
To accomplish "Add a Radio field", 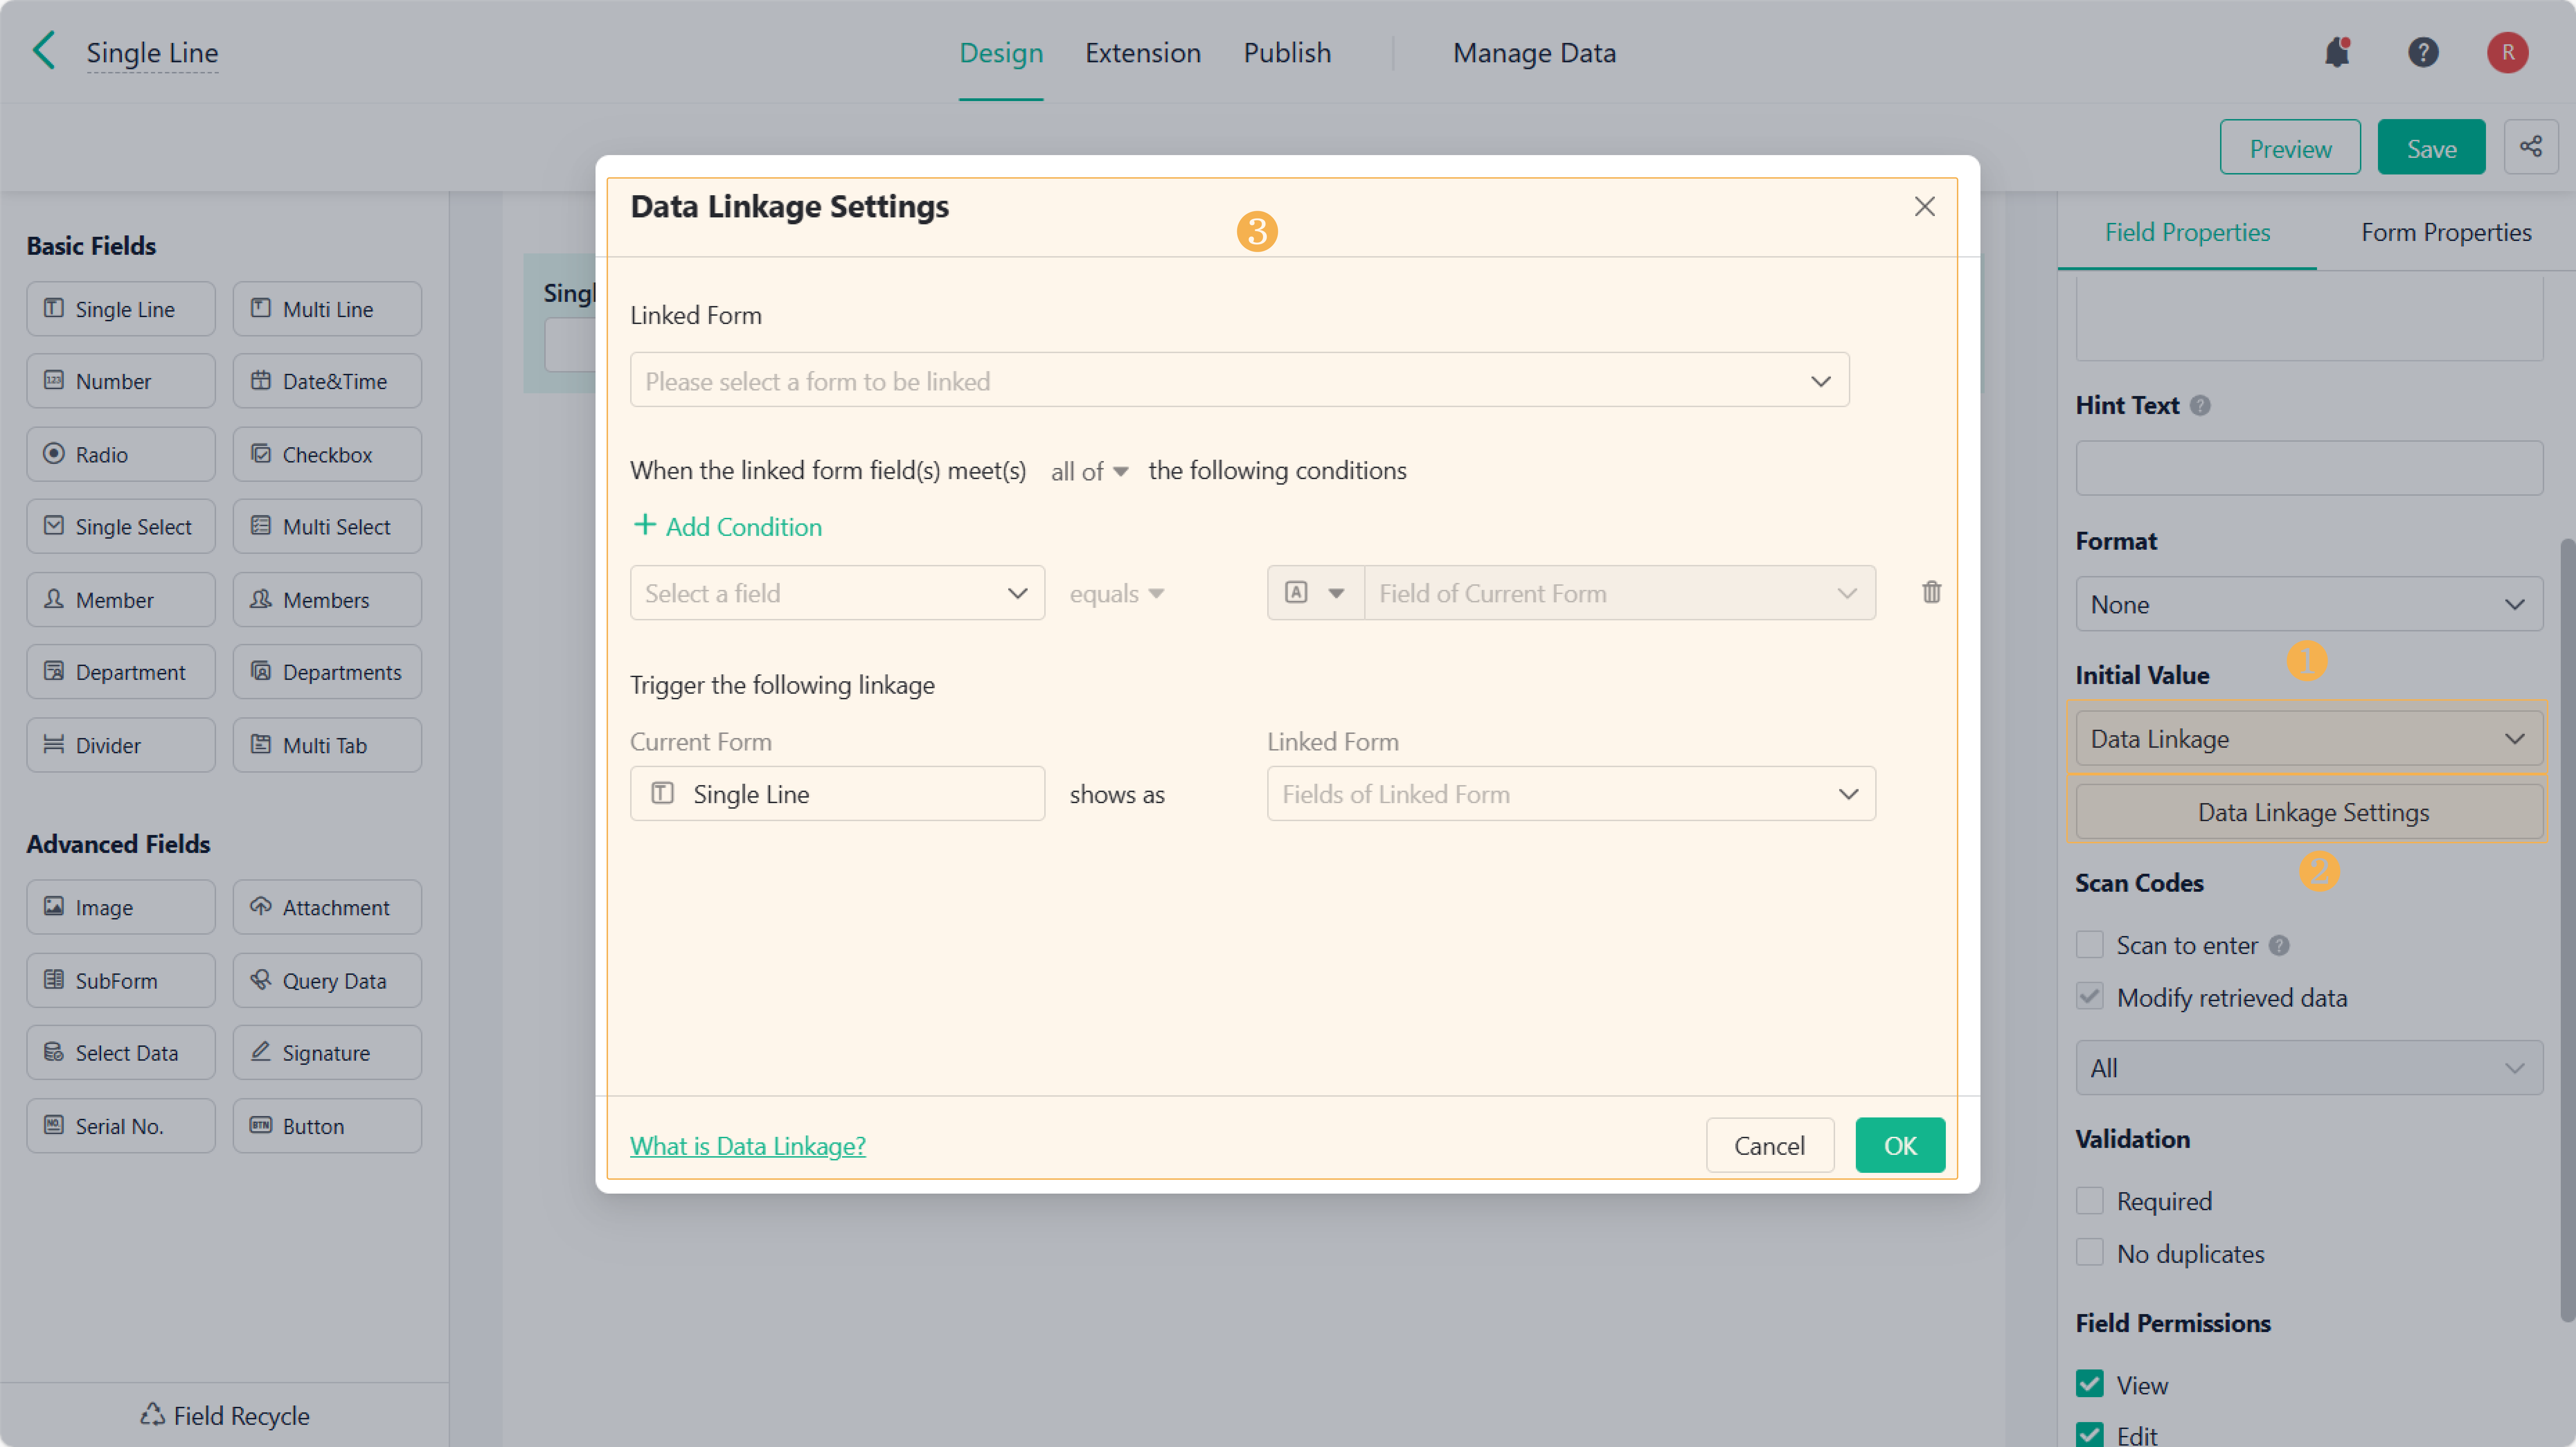I will click(x=121, y=454).
